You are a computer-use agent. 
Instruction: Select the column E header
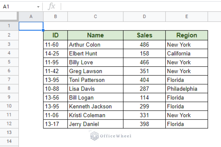coord(186,16)
